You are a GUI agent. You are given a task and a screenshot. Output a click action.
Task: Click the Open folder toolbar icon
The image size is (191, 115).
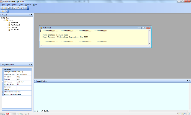pos(6,8)
